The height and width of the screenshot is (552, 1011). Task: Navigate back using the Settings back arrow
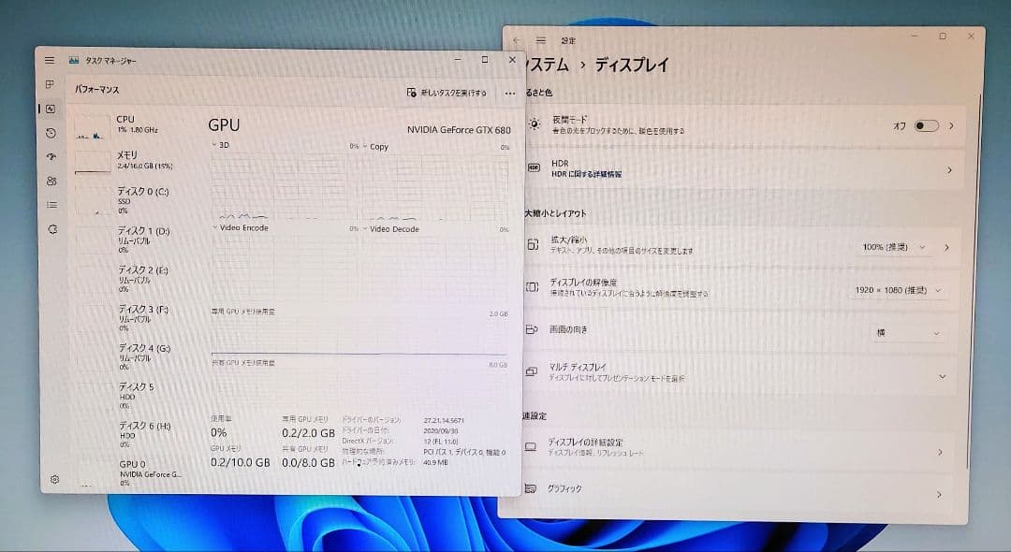pyautogui.click(x=516, y=40)
